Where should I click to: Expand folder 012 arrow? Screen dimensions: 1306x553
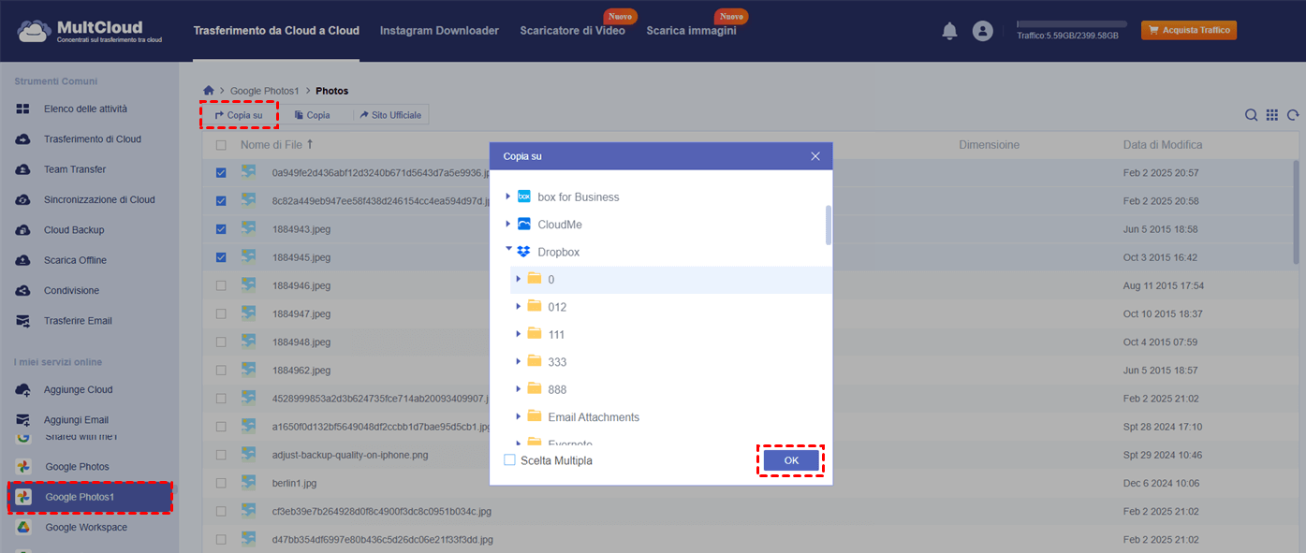click(519, 306)
